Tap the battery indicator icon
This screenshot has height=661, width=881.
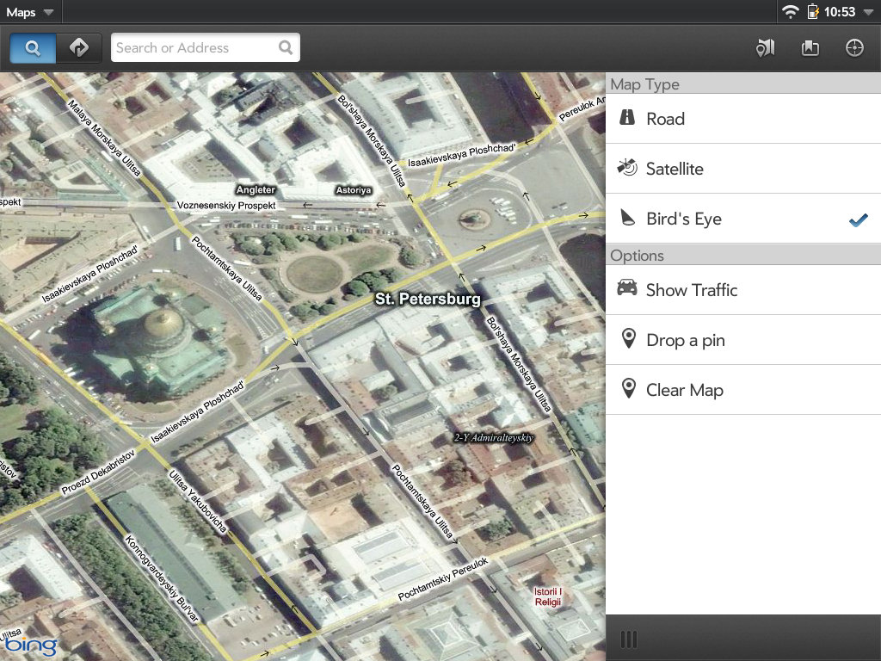pos(813,12)
